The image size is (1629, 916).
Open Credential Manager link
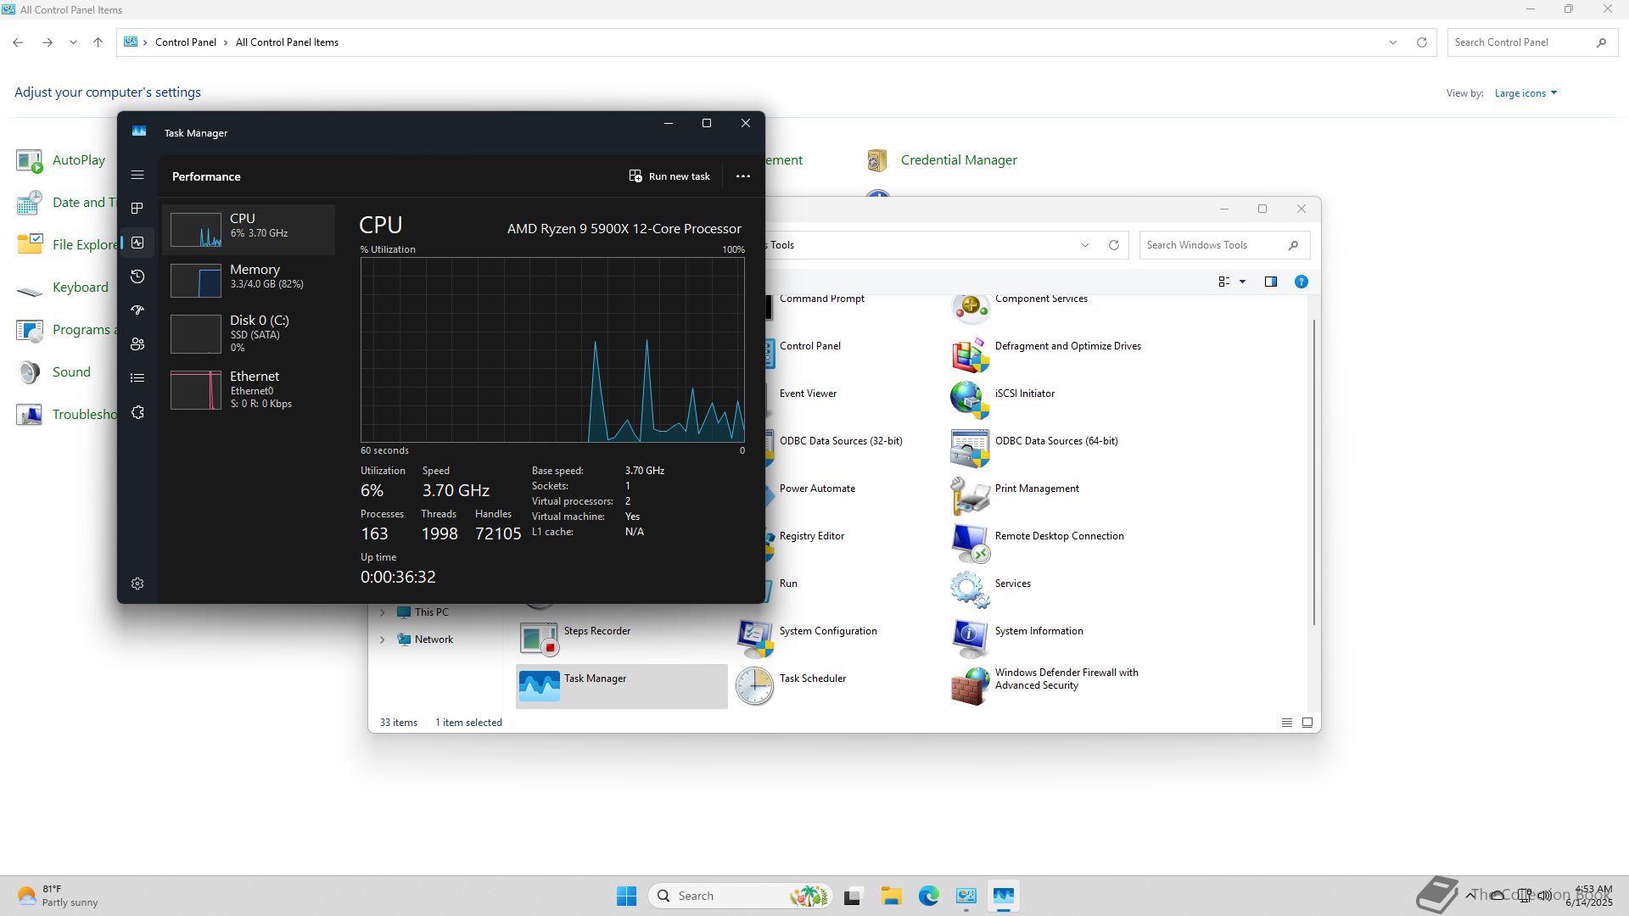point(958,160)
